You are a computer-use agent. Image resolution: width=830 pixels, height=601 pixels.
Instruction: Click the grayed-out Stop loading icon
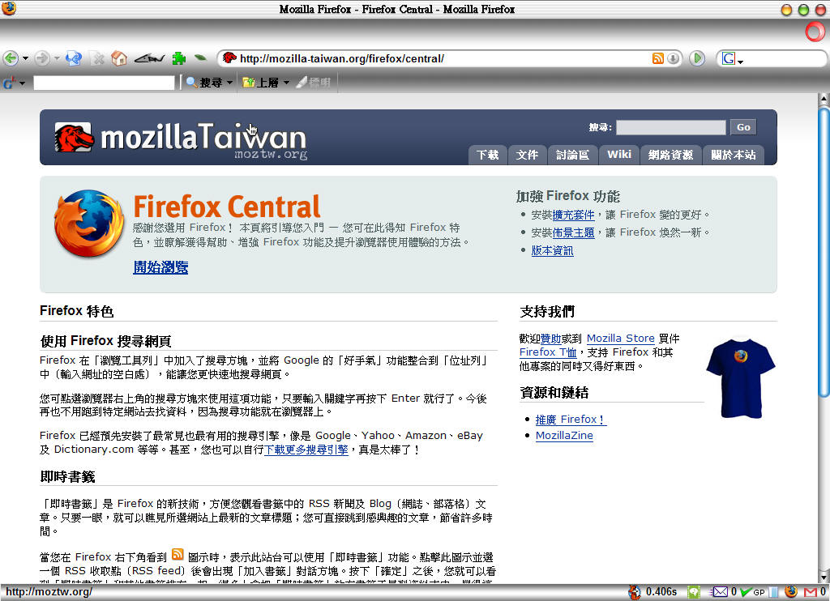click(98, 58)
